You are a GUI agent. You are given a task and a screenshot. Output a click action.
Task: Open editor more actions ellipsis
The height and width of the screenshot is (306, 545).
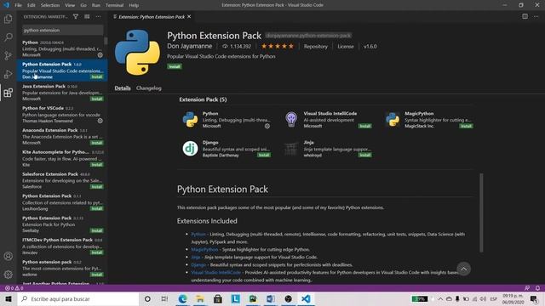(x=536, y=17)
